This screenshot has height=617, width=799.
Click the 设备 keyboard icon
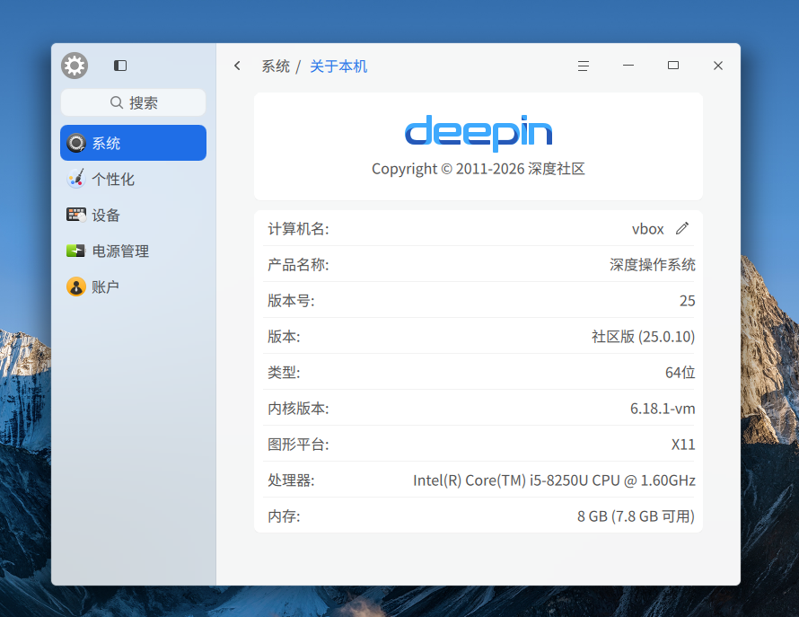pos(76,215)
